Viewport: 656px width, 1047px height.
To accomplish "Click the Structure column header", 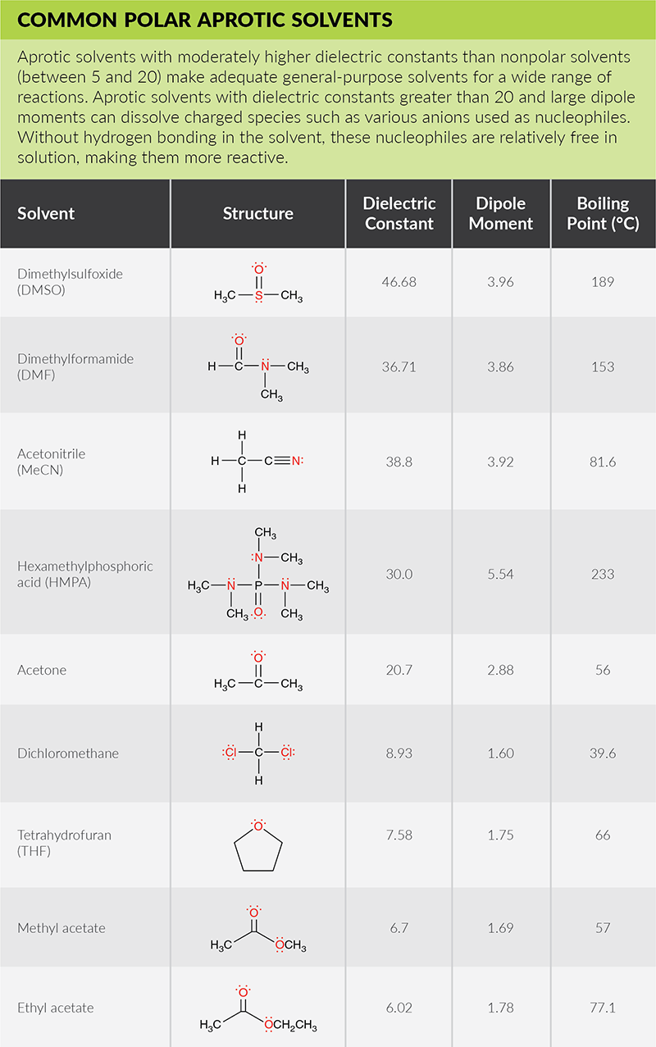I will (257, 213).
